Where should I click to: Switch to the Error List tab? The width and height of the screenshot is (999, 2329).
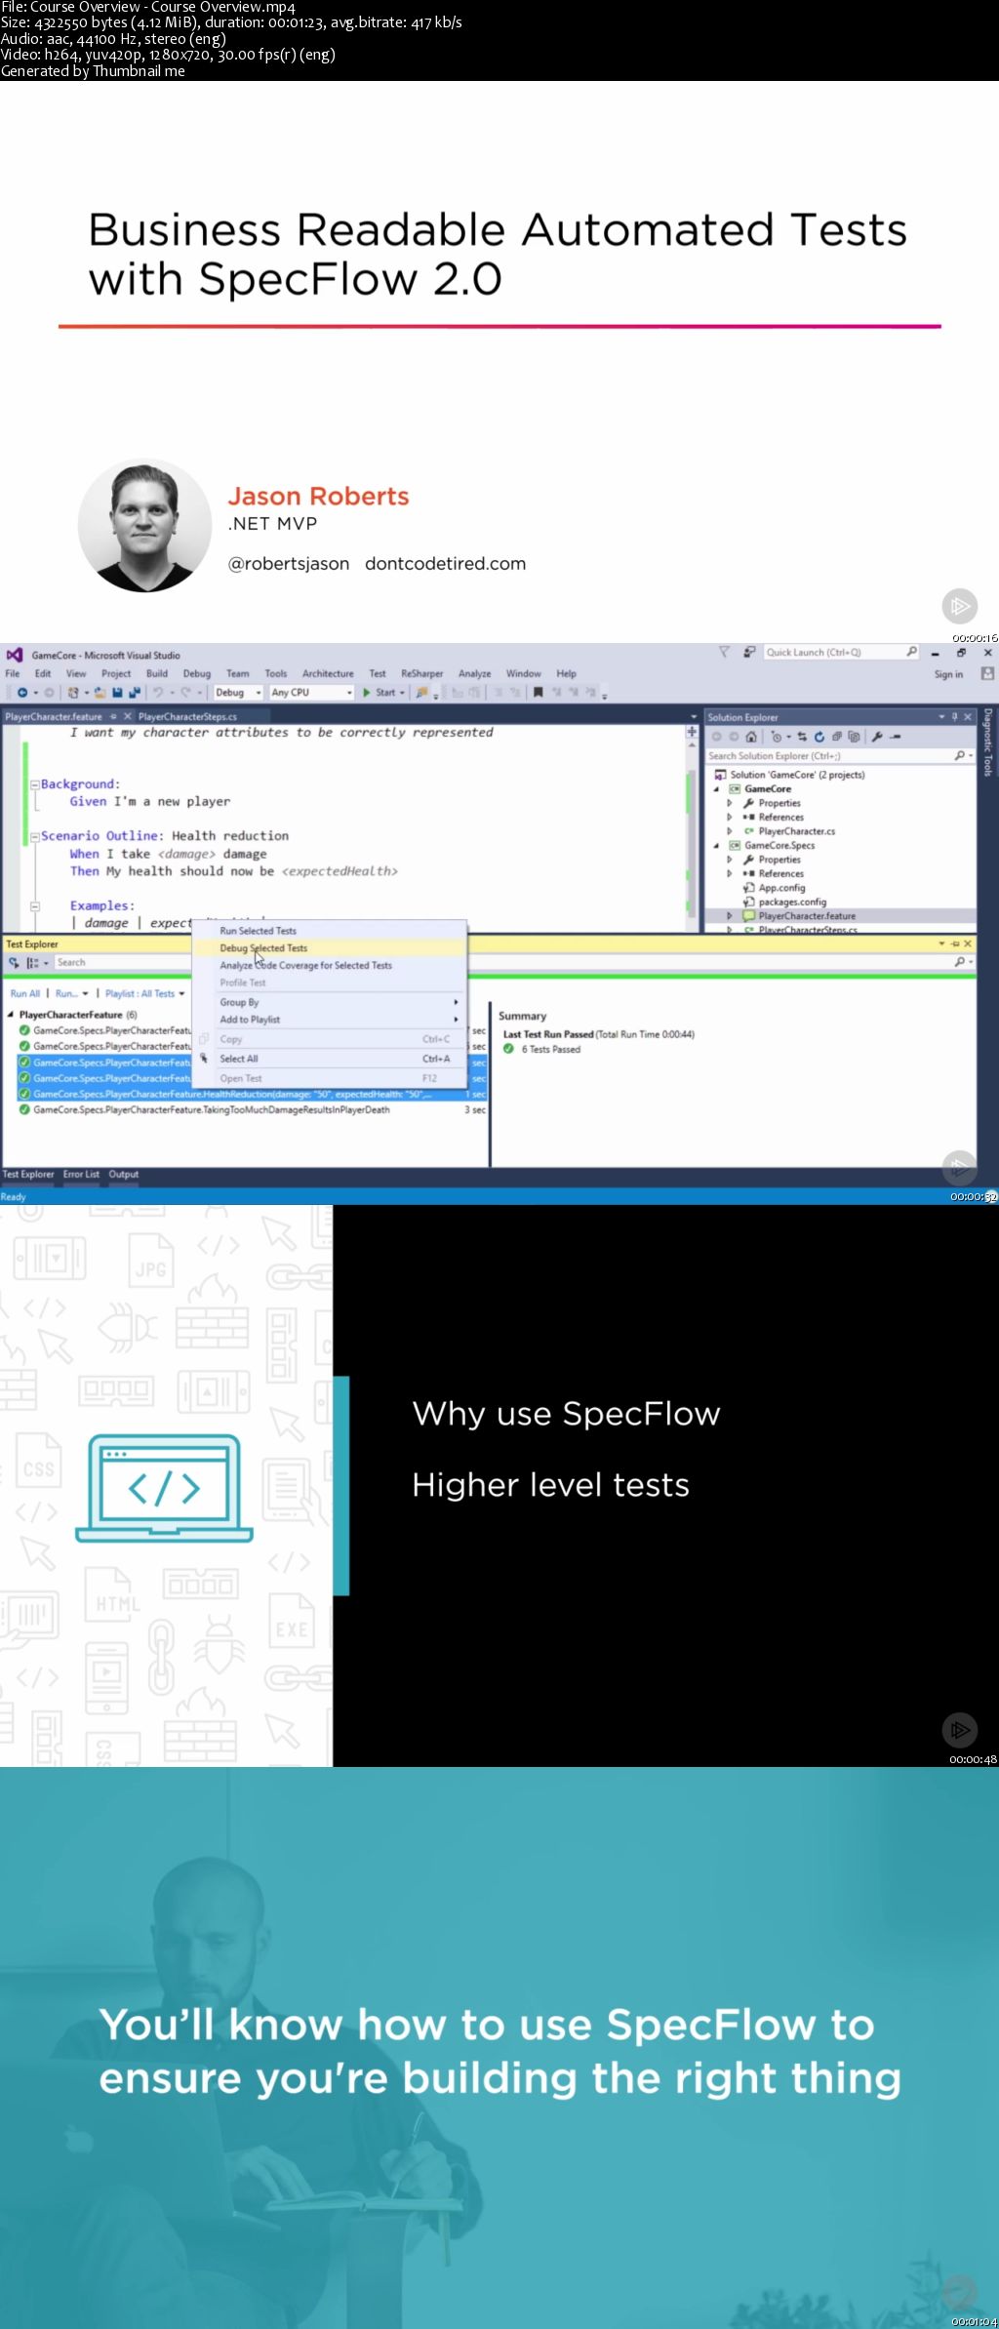coord(81,1174)
